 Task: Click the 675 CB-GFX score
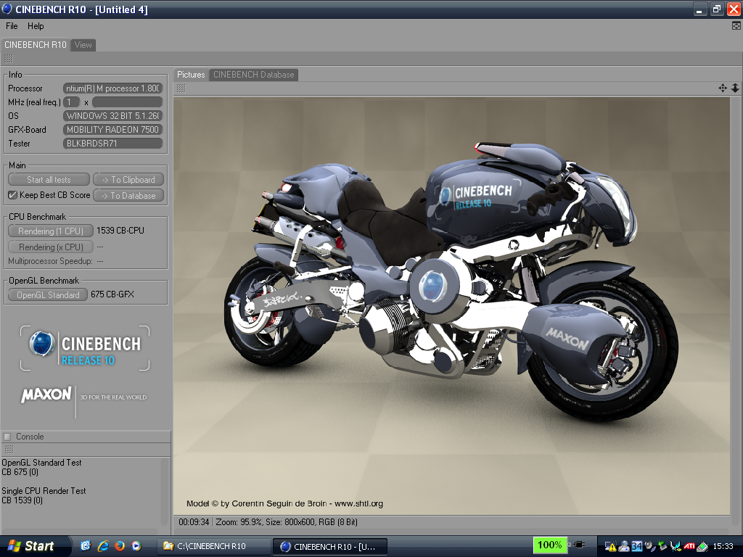tap(112, 294)
